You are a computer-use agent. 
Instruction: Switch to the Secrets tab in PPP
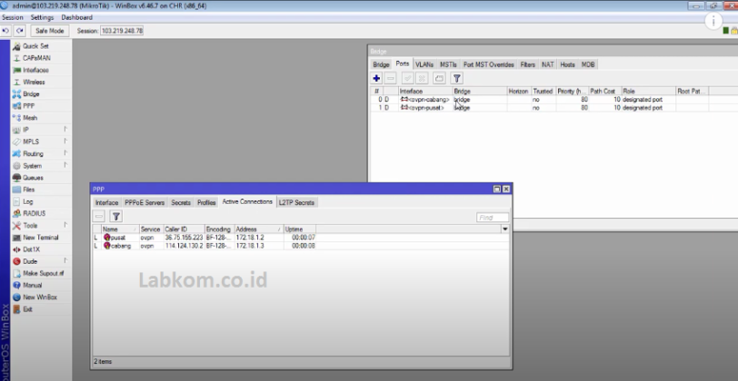pos(181,202)
